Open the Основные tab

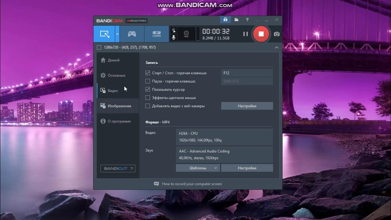[x=118, y=75]
